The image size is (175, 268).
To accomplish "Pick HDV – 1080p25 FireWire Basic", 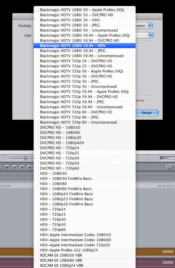I will (x=84, y=199).
